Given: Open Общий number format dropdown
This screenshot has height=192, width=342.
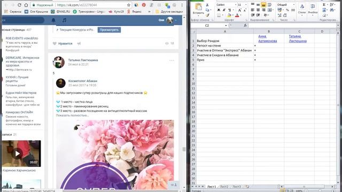Looking at the screenshot, I should coord(293,5).
